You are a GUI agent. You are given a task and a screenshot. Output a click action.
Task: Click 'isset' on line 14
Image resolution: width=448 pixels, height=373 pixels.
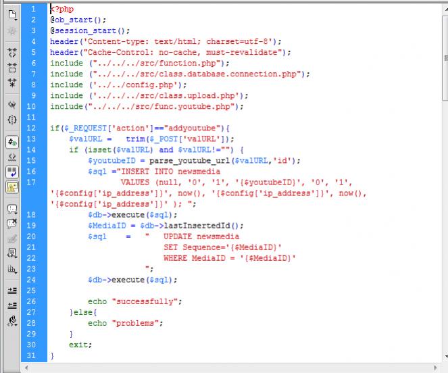pos(99,150)
